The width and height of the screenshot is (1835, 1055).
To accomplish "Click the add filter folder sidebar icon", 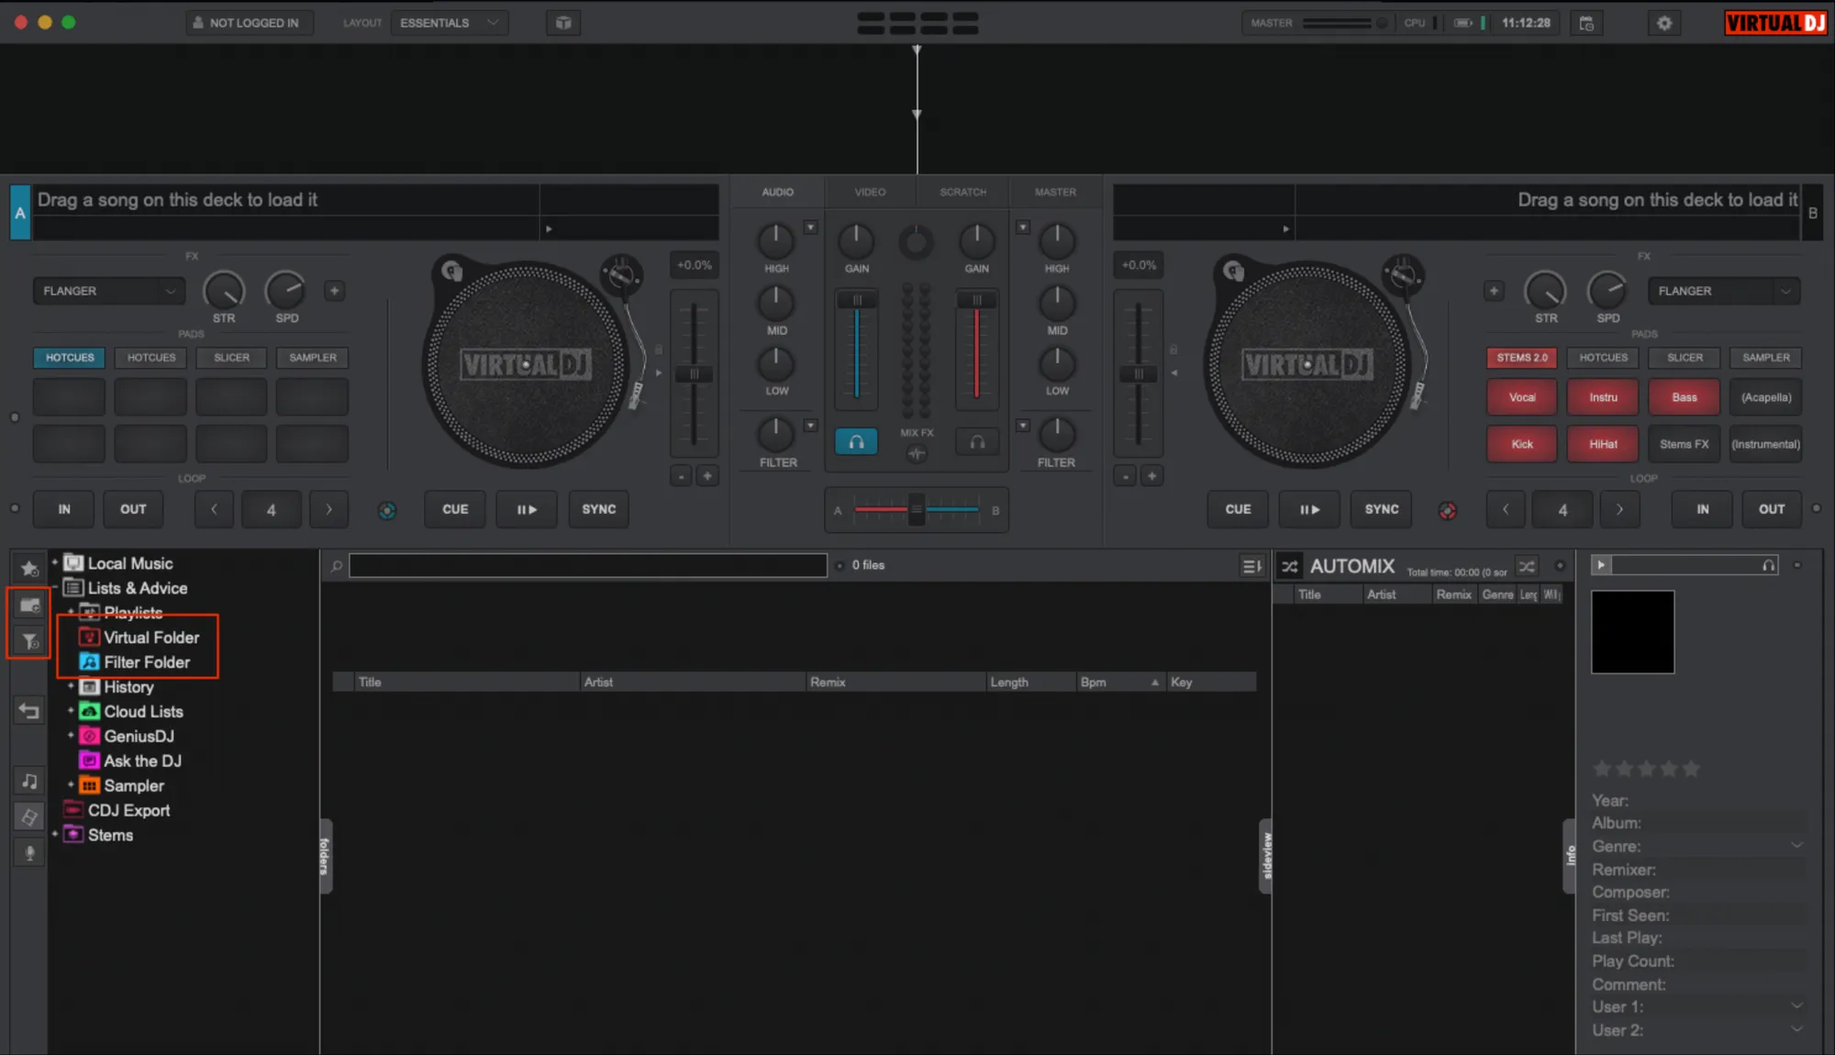I will pyautogui.click(x=29, y=641).
